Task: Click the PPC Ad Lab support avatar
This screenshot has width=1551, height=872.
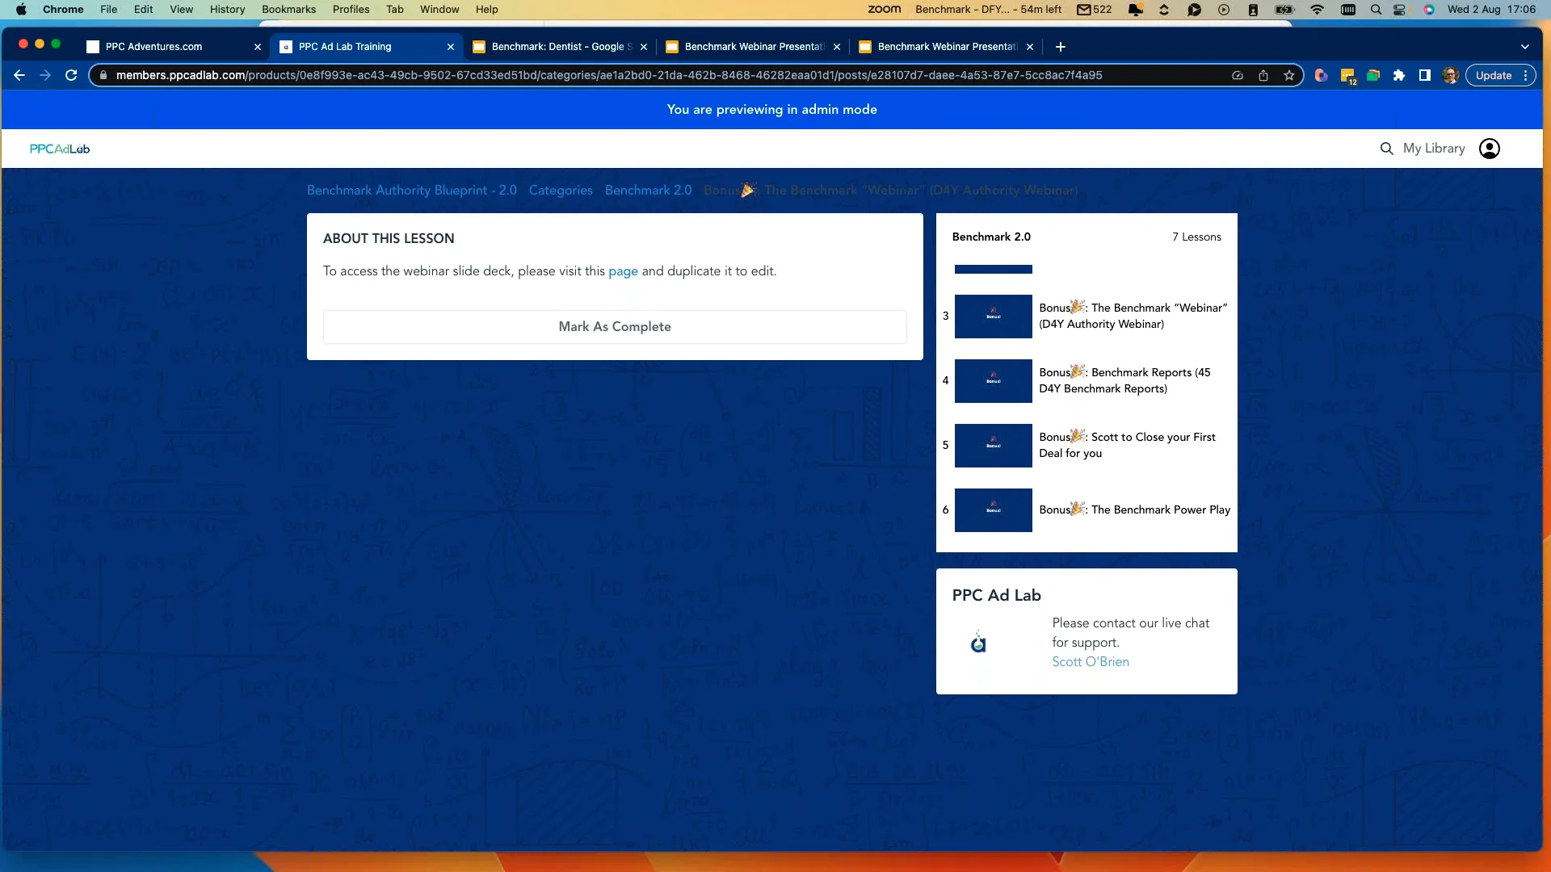Action: [x=978, y=643]
